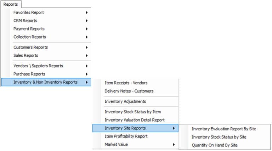Select Purchase Reports menu item
Viewport: 272px width, 151px height.
[x=29, y=74]
